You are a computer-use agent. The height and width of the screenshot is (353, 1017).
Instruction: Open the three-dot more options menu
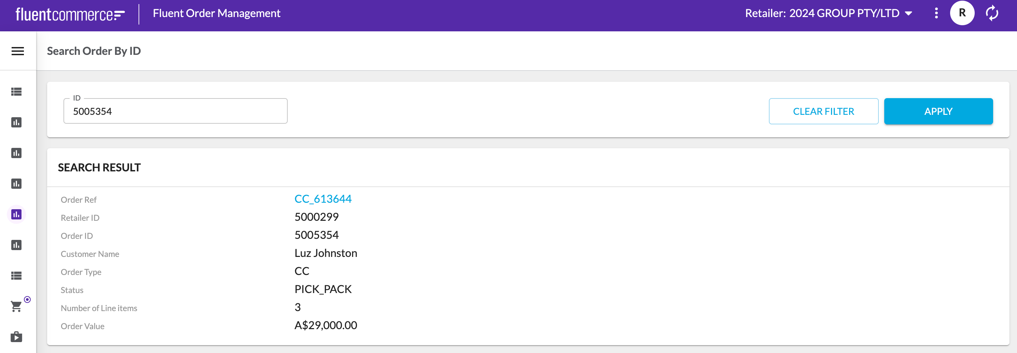(936, 13)
